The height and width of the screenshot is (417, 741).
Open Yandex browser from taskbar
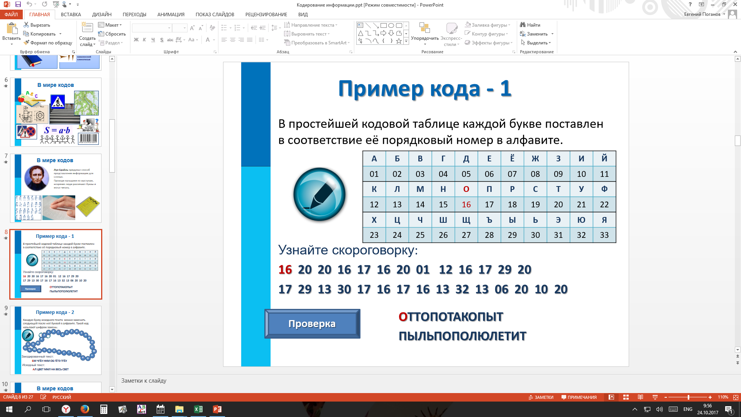(x=66, y=409)
